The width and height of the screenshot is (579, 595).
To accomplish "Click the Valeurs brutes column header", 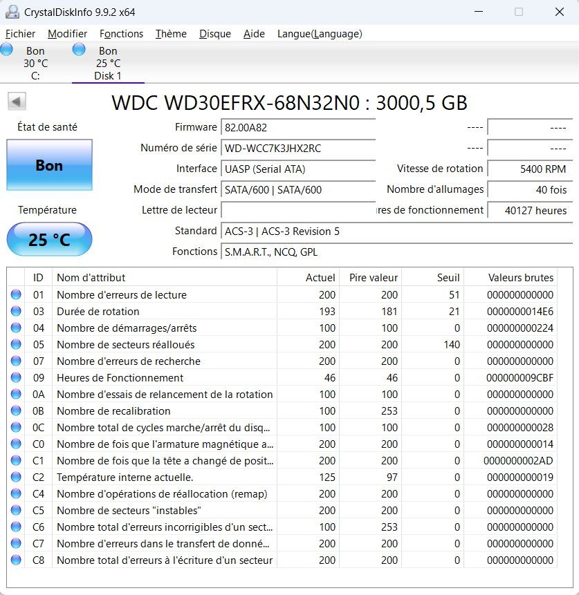I will (x=511, y=277).
